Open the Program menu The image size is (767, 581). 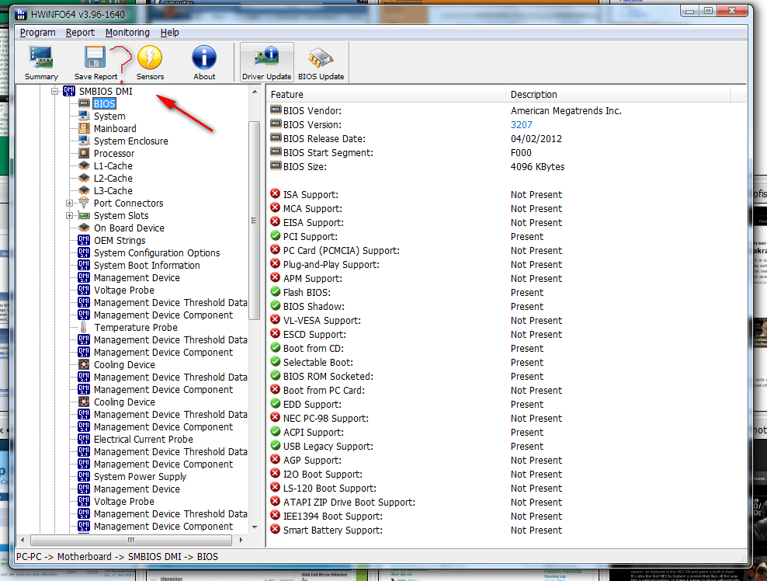[x=38, y=33]
